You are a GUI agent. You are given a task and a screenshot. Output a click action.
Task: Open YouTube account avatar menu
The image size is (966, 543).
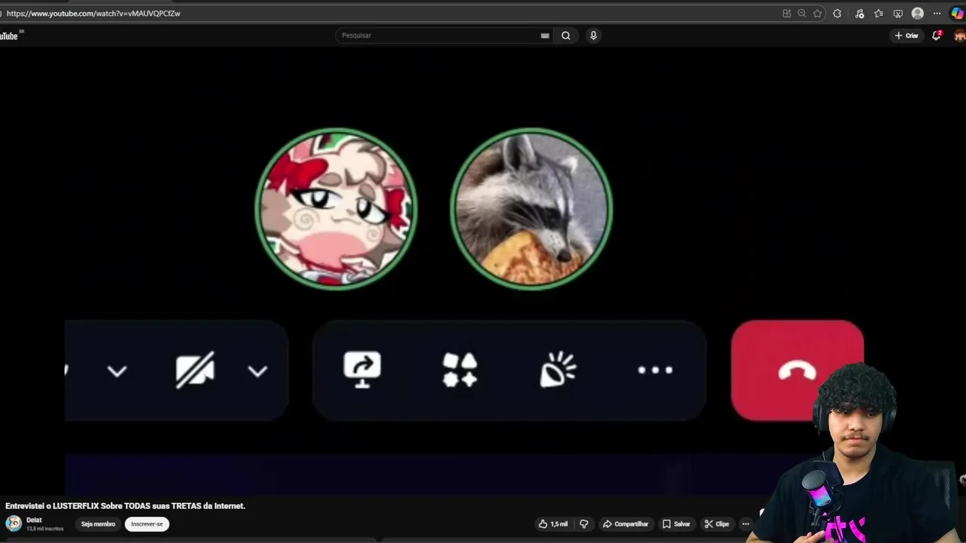960,35
